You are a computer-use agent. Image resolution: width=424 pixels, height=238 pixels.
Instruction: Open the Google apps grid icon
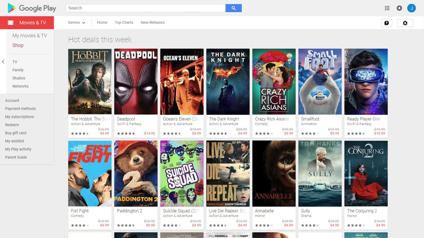[387, 8]
